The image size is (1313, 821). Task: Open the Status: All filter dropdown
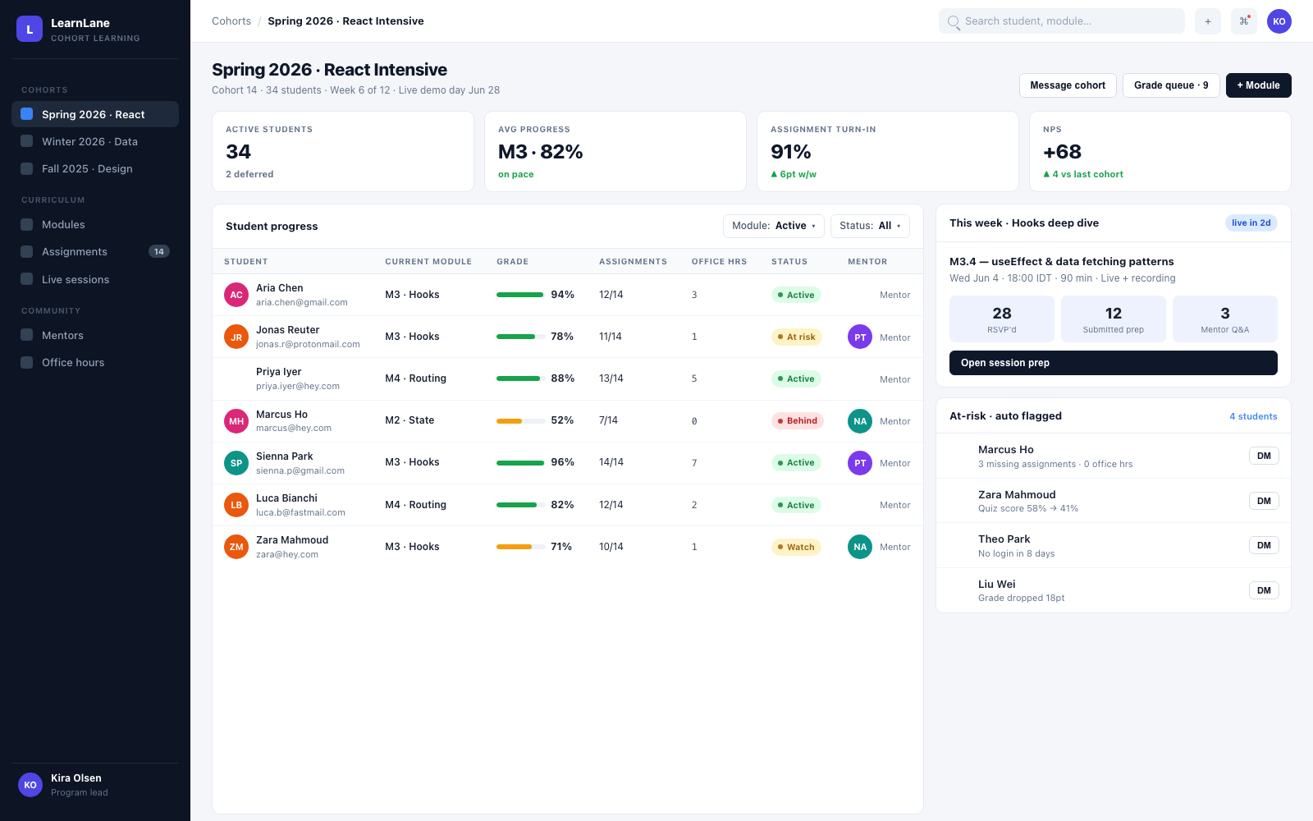point(870,226)
